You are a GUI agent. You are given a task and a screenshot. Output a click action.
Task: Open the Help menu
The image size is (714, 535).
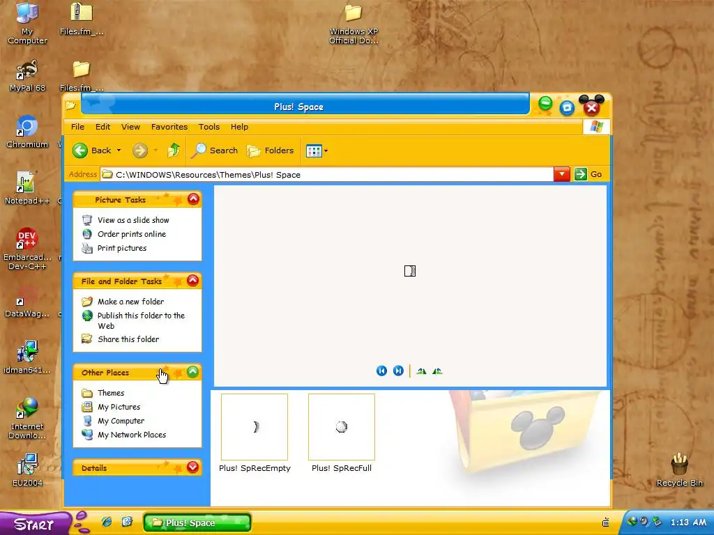(x=239, y=127)
